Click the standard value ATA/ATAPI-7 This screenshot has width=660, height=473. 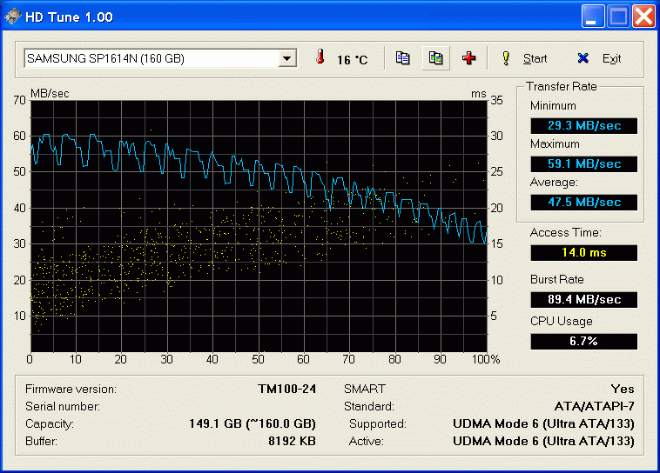tap(594, 406)
